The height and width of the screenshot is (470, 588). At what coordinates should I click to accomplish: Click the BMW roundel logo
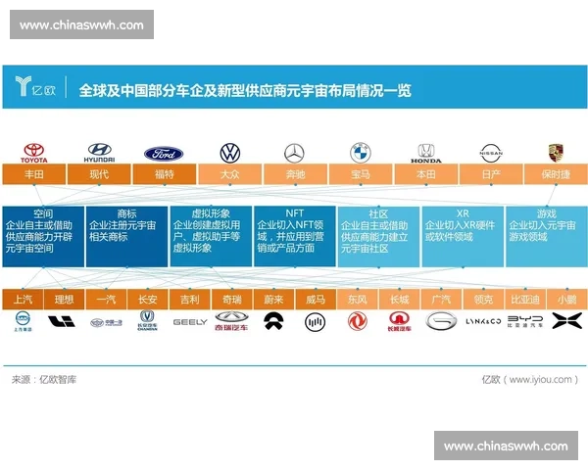(361, 153)
